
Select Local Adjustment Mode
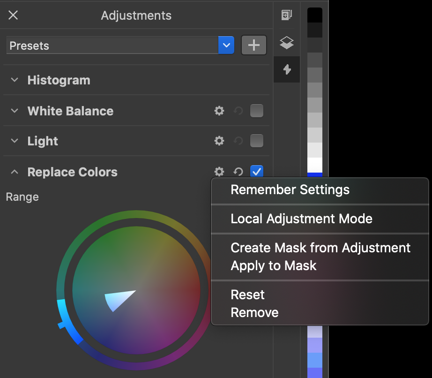click(301, 219)
